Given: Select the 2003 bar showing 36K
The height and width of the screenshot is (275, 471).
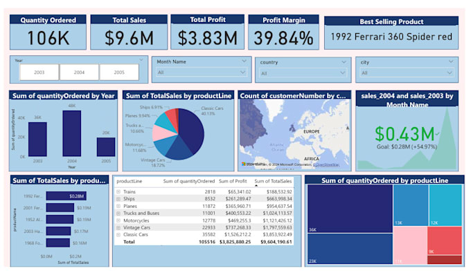Looking at the screenshot, I should (x=37, y=140).
